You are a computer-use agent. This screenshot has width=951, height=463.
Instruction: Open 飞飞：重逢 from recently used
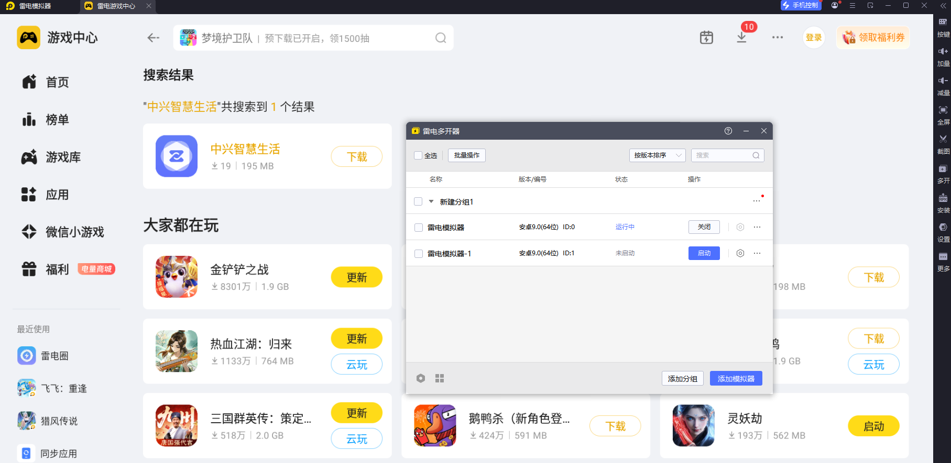52,388
